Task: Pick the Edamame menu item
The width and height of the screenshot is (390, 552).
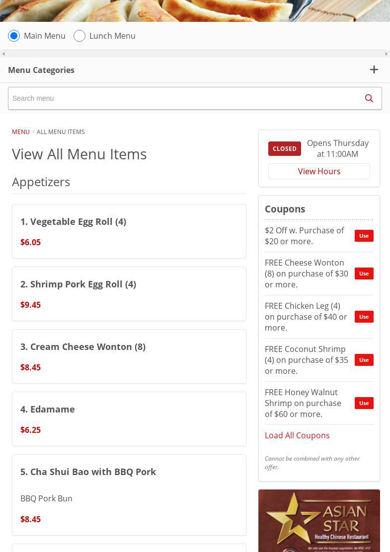Action: pos(129,419)
